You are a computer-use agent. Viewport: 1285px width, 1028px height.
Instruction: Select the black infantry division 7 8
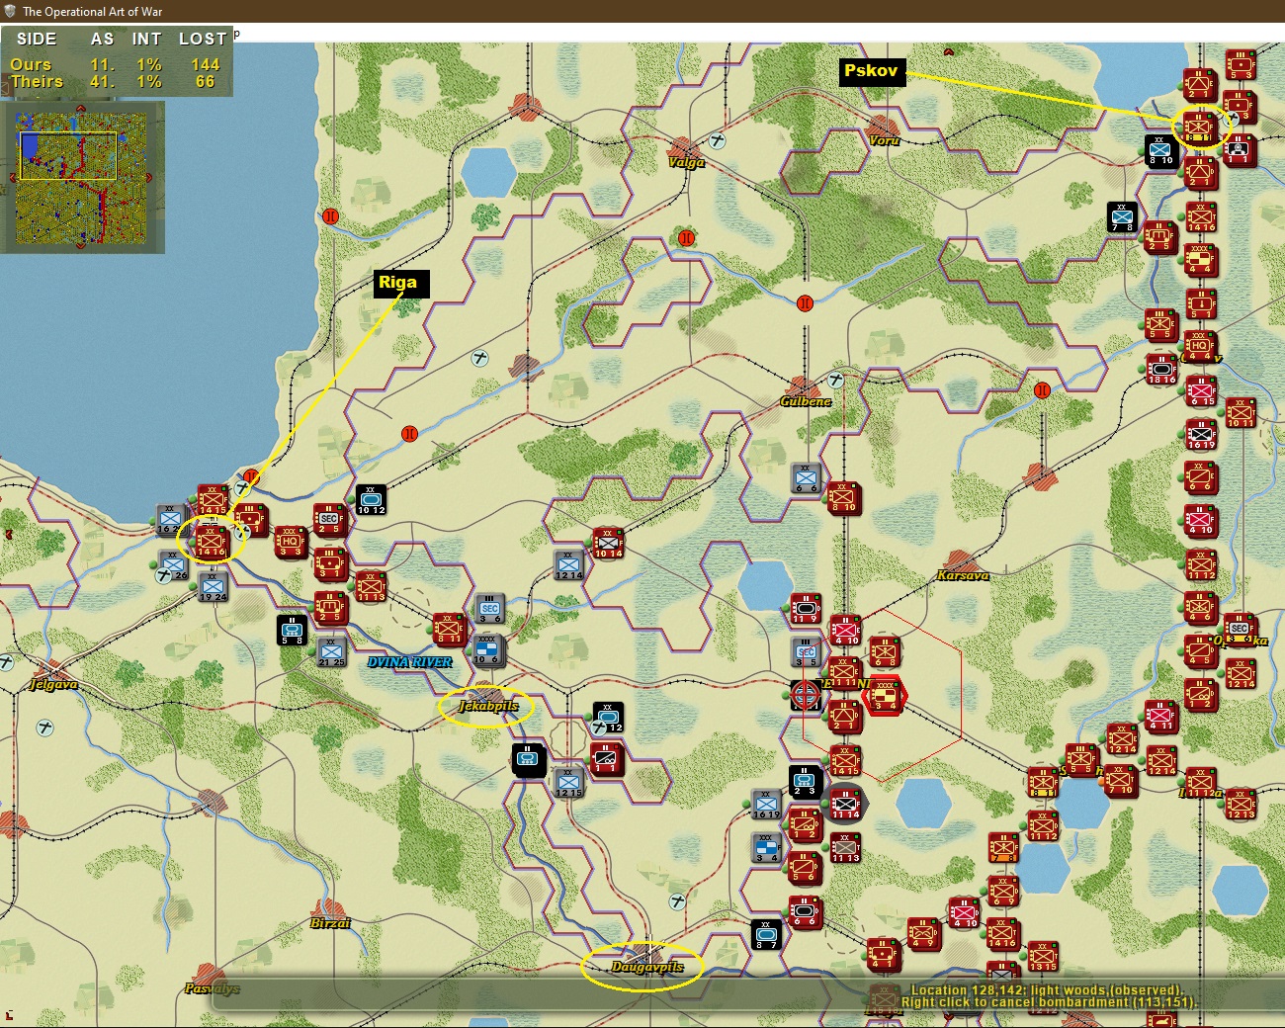tap(1122, 216)
